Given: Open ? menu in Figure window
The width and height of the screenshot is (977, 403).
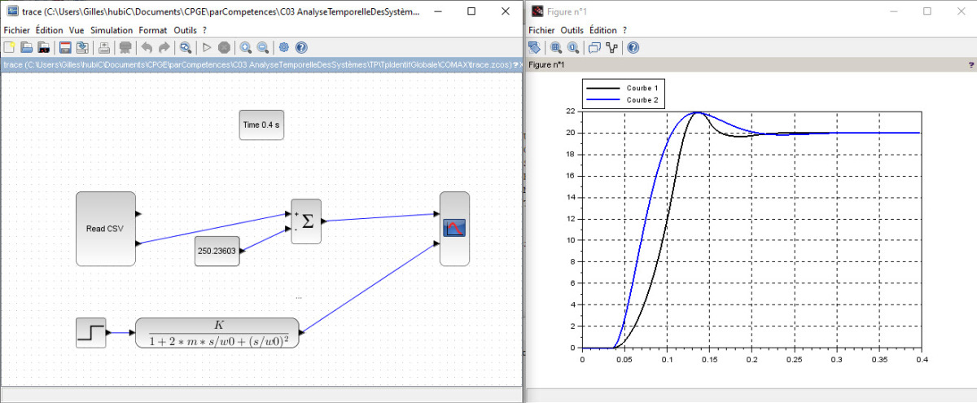Looking at the screenshot, I should (x=624, y=30).
